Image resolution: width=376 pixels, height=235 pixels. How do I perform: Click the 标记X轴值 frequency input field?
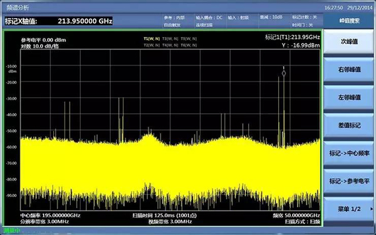[58, 21]
